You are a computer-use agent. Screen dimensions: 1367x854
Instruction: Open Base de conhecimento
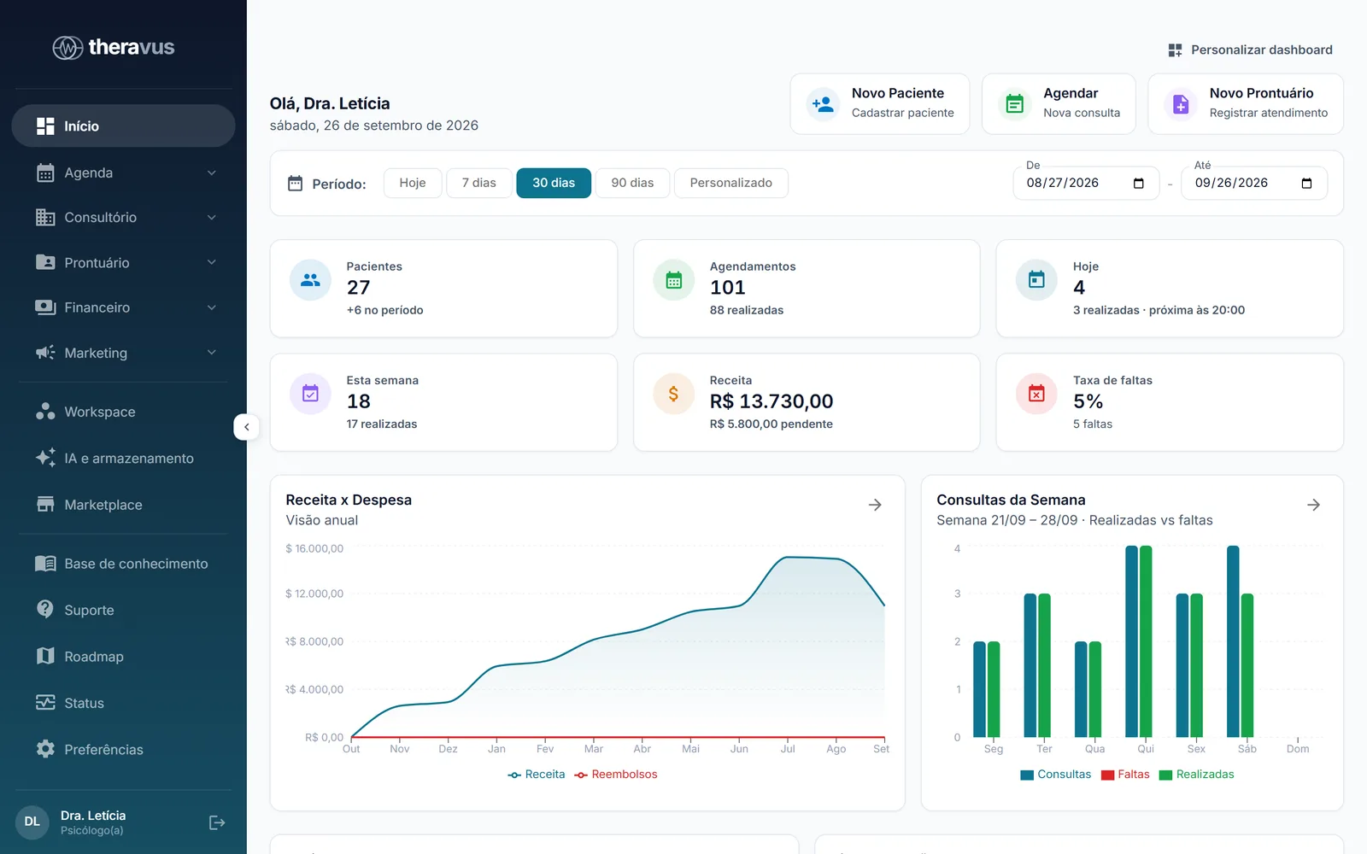click(124, 564)
